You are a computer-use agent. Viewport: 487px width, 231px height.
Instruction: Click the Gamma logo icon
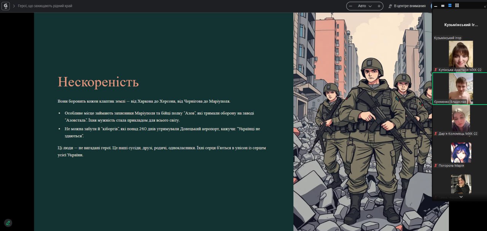[6, 6]
